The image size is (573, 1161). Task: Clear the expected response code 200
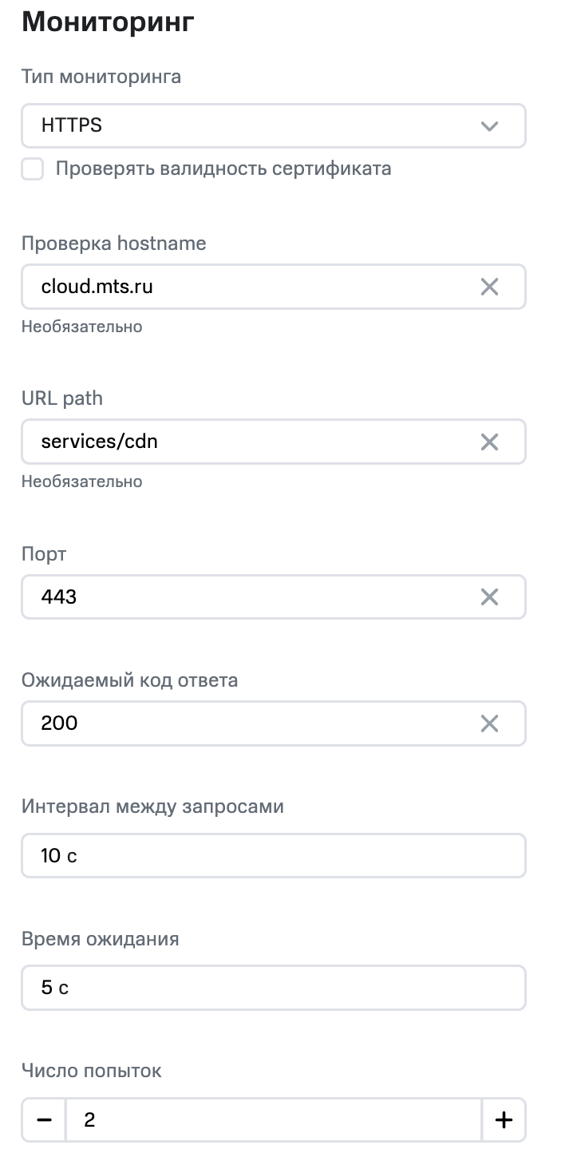click(x=489, y=723)
